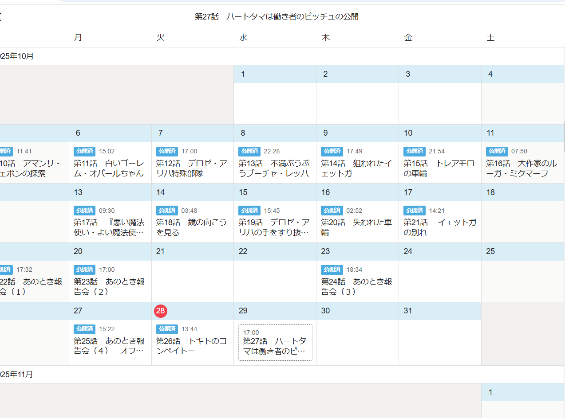This screenshot has height=418, width=565.
Task: Click the 公開済 badge on 第19話
Action: click(x=249, y=211)
